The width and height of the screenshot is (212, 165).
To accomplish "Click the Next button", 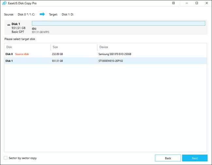I will click(x=195, y=158).
